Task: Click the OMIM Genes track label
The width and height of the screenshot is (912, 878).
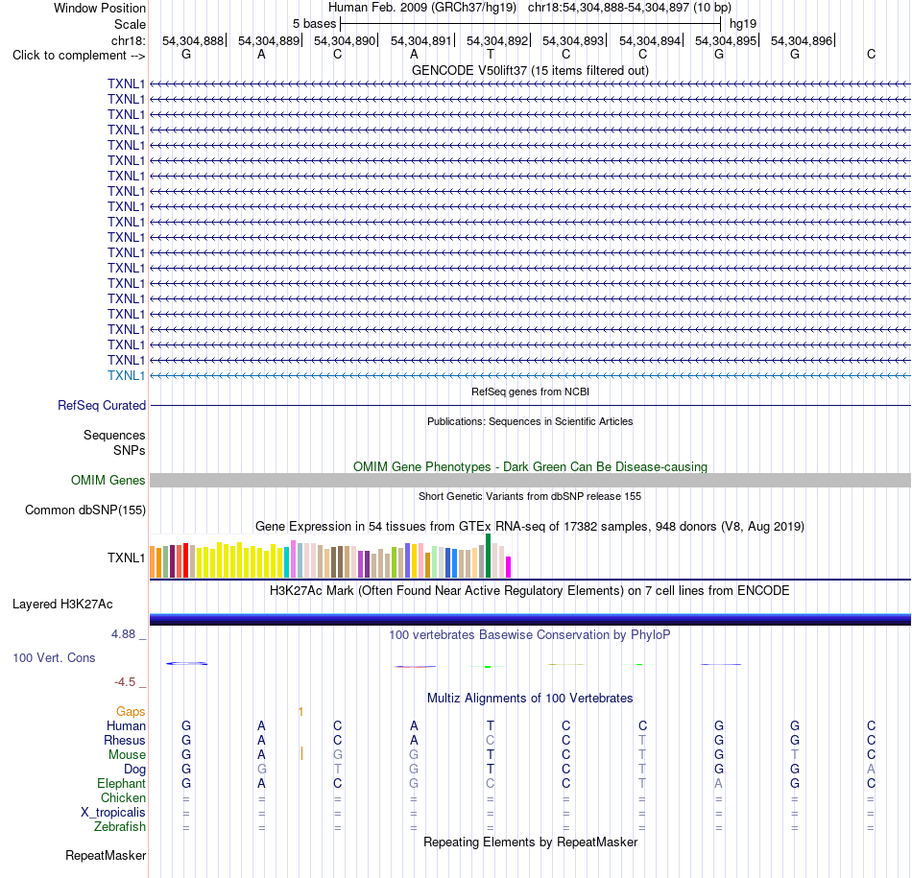Action: (108, 481)
